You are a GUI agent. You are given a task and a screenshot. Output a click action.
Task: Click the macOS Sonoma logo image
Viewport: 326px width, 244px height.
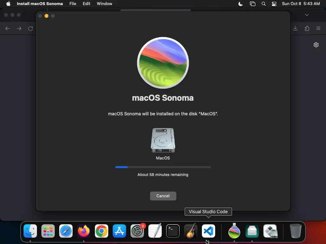click(x=163, y=63)
